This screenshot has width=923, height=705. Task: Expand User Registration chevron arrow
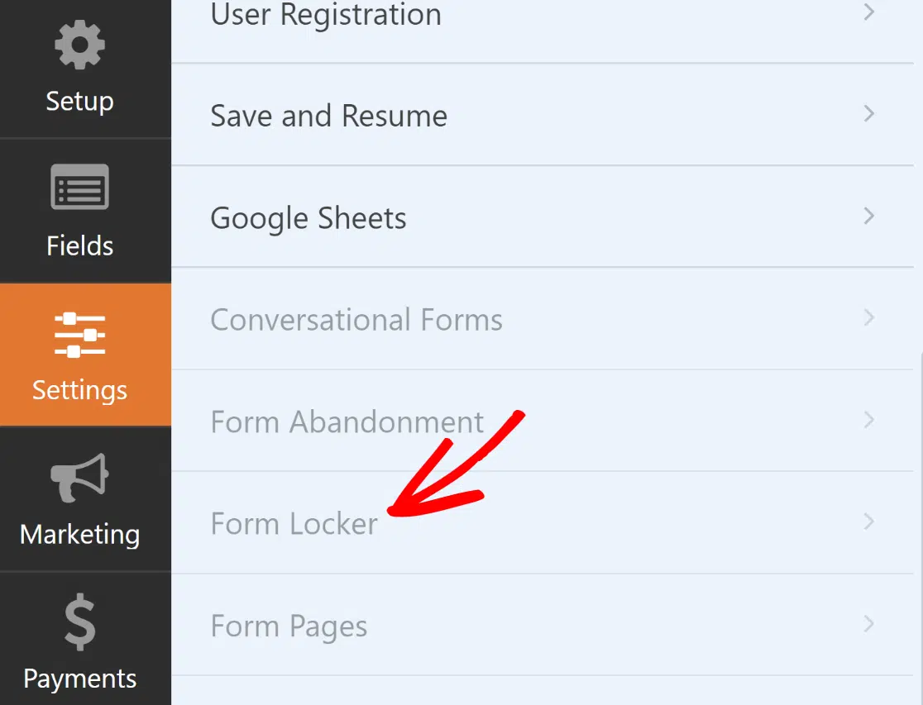point(869,12)
